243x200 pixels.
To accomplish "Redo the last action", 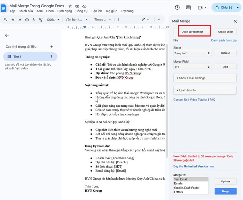I will 20,20.
